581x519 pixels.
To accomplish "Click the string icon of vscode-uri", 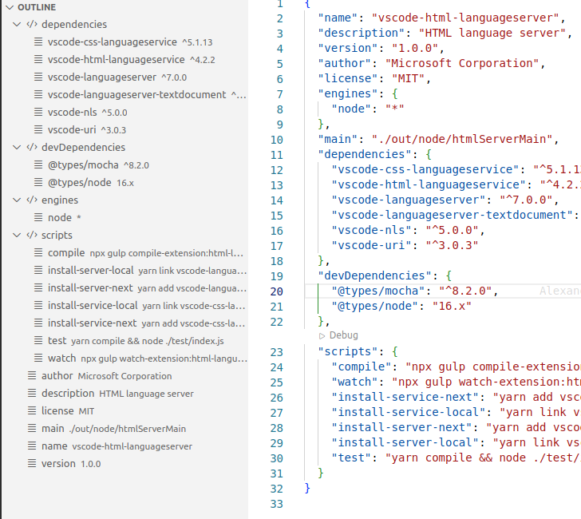I will coord(38,129).
